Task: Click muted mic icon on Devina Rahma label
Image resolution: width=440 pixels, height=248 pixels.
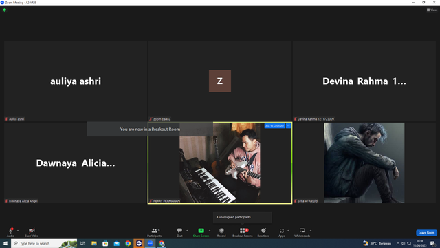Action: point(295,119)
